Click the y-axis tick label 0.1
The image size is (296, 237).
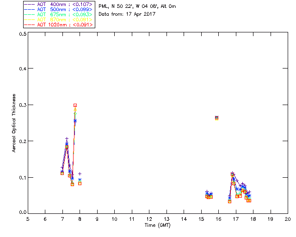[x=23, y=178]
